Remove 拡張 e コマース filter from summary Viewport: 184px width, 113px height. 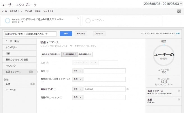pos(179,91)
